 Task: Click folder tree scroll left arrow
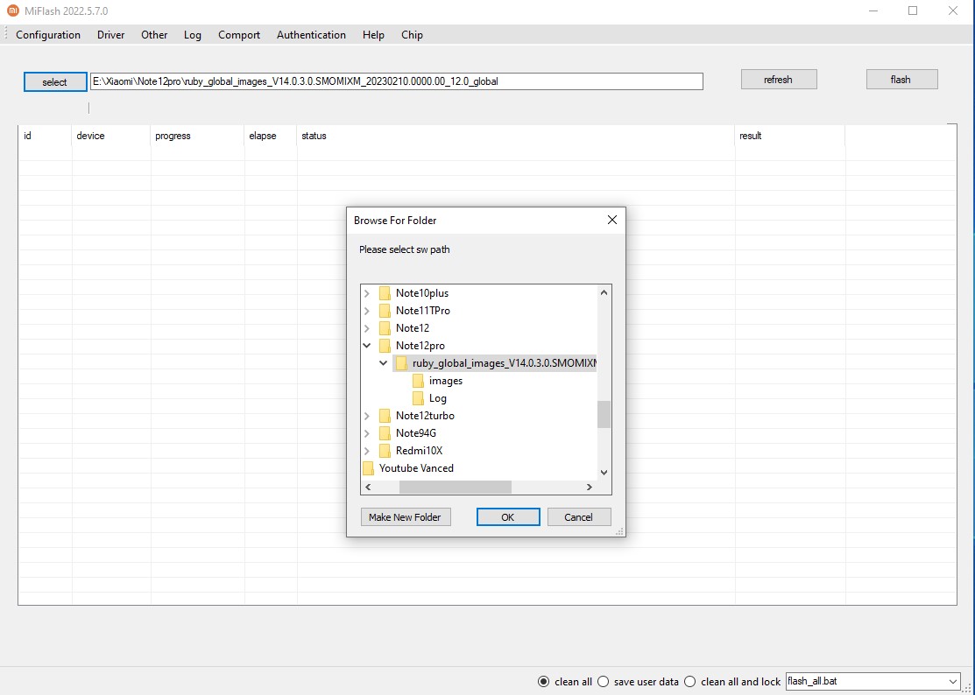368,487
